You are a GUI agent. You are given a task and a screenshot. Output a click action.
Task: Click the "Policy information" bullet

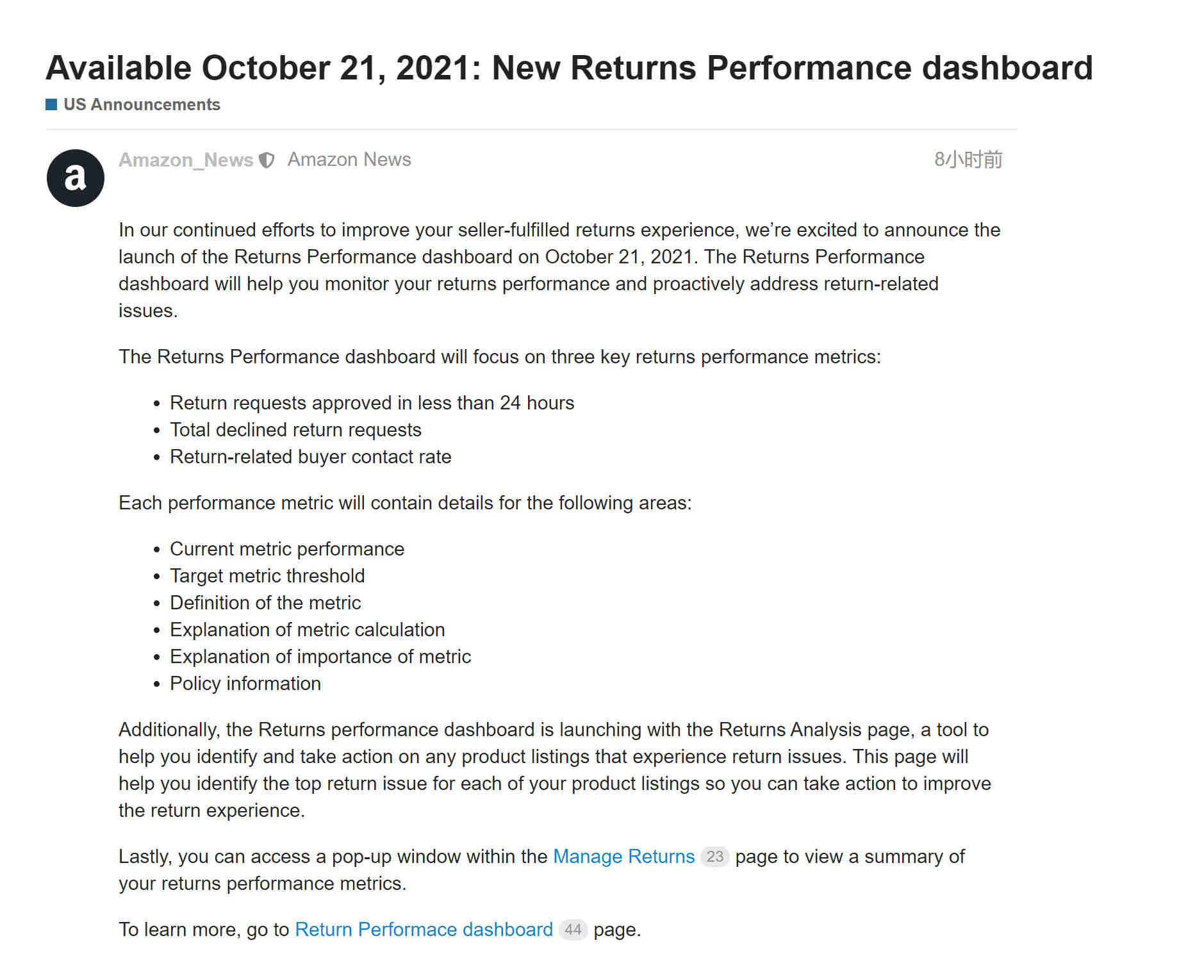pos(245,684)
